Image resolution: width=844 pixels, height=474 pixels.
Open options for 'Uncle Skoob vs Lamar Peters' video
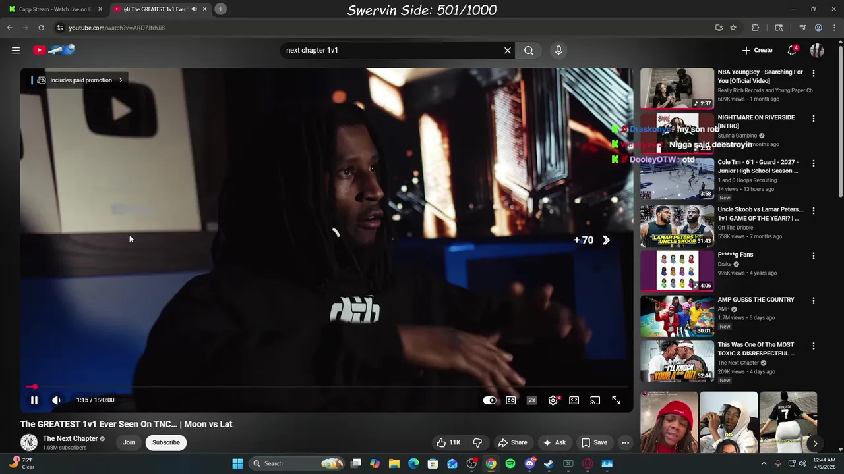click(x=814, y=211)
